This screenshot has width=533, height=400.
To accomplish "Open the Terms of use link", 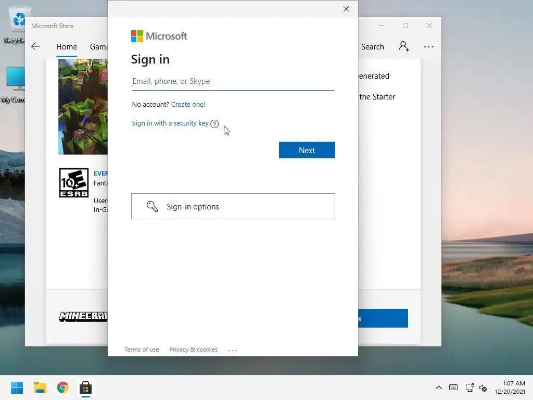I will [x=142, y=349].
